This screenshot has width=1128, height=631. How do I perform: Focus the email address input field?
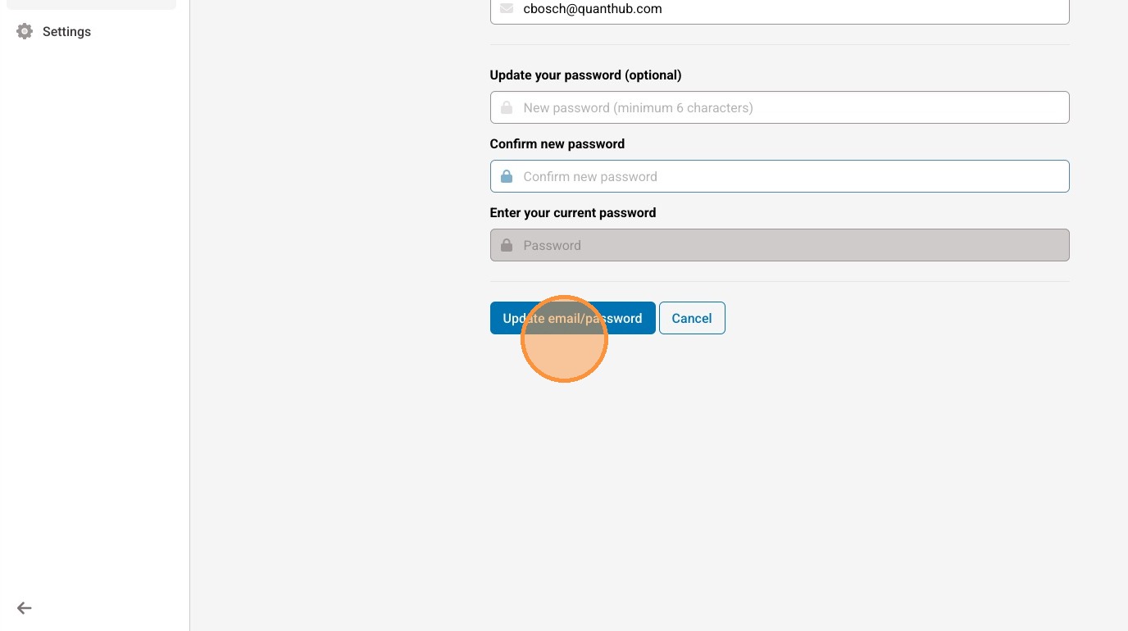pyautogui.click(x=787, y=10)
